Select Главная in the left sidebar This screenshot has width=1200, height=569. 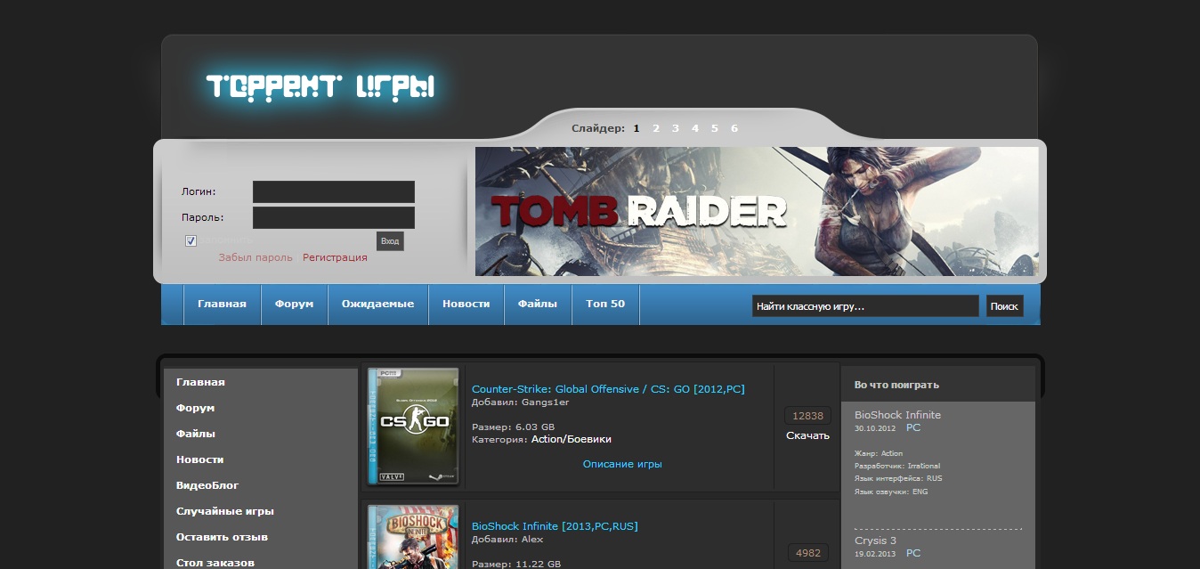(200, 382)
